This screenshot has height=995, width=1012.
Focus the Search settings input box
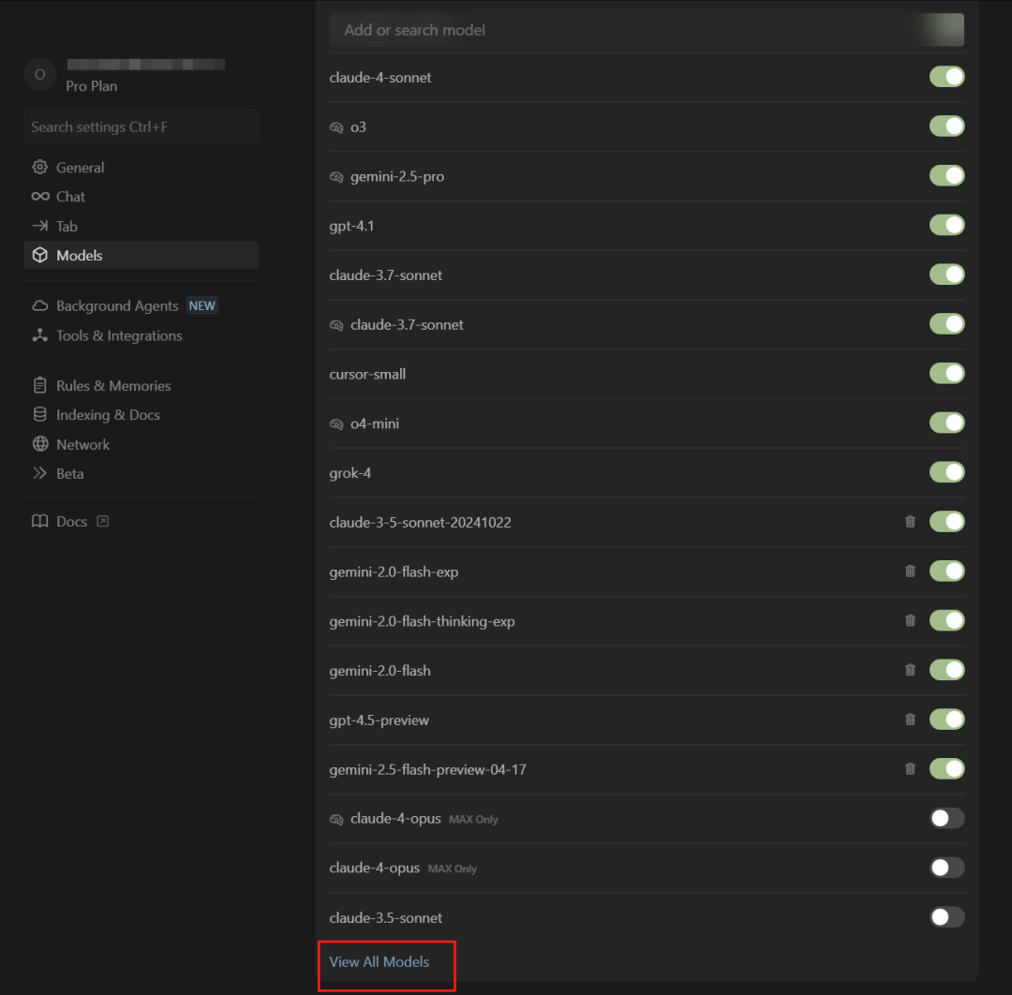(141, 126)
